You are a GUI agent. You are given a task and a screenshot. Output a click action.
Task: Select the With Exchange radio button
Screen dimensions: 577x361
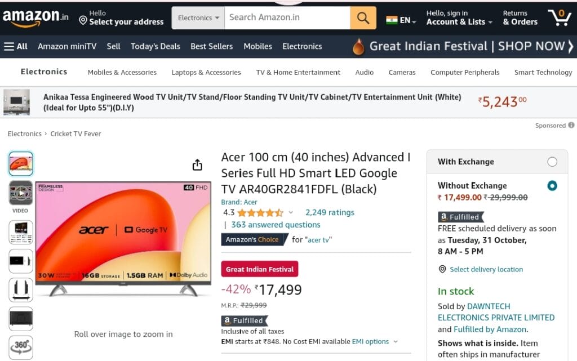tap(552, 162)
